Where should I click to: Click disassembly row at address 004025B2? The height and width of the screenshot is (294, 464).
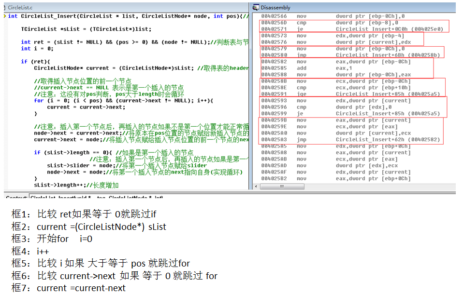(336, 178)
